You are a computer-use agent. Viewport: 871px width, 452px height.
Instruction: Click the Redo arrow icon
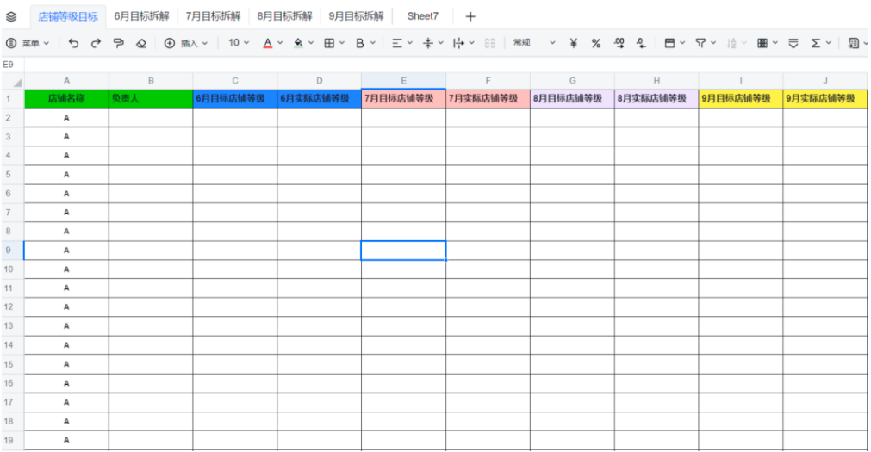96,43
